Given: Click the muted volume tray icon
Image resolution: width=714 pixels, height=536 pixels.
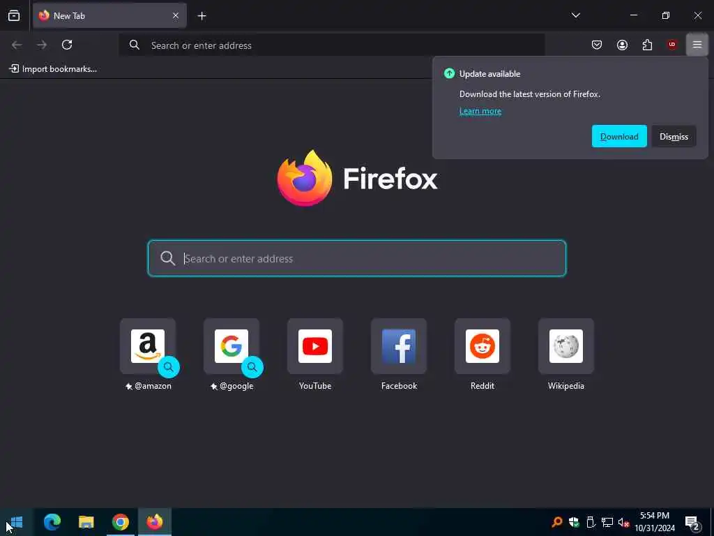Looking at the screenshot, I should click(x=623, y=522).
